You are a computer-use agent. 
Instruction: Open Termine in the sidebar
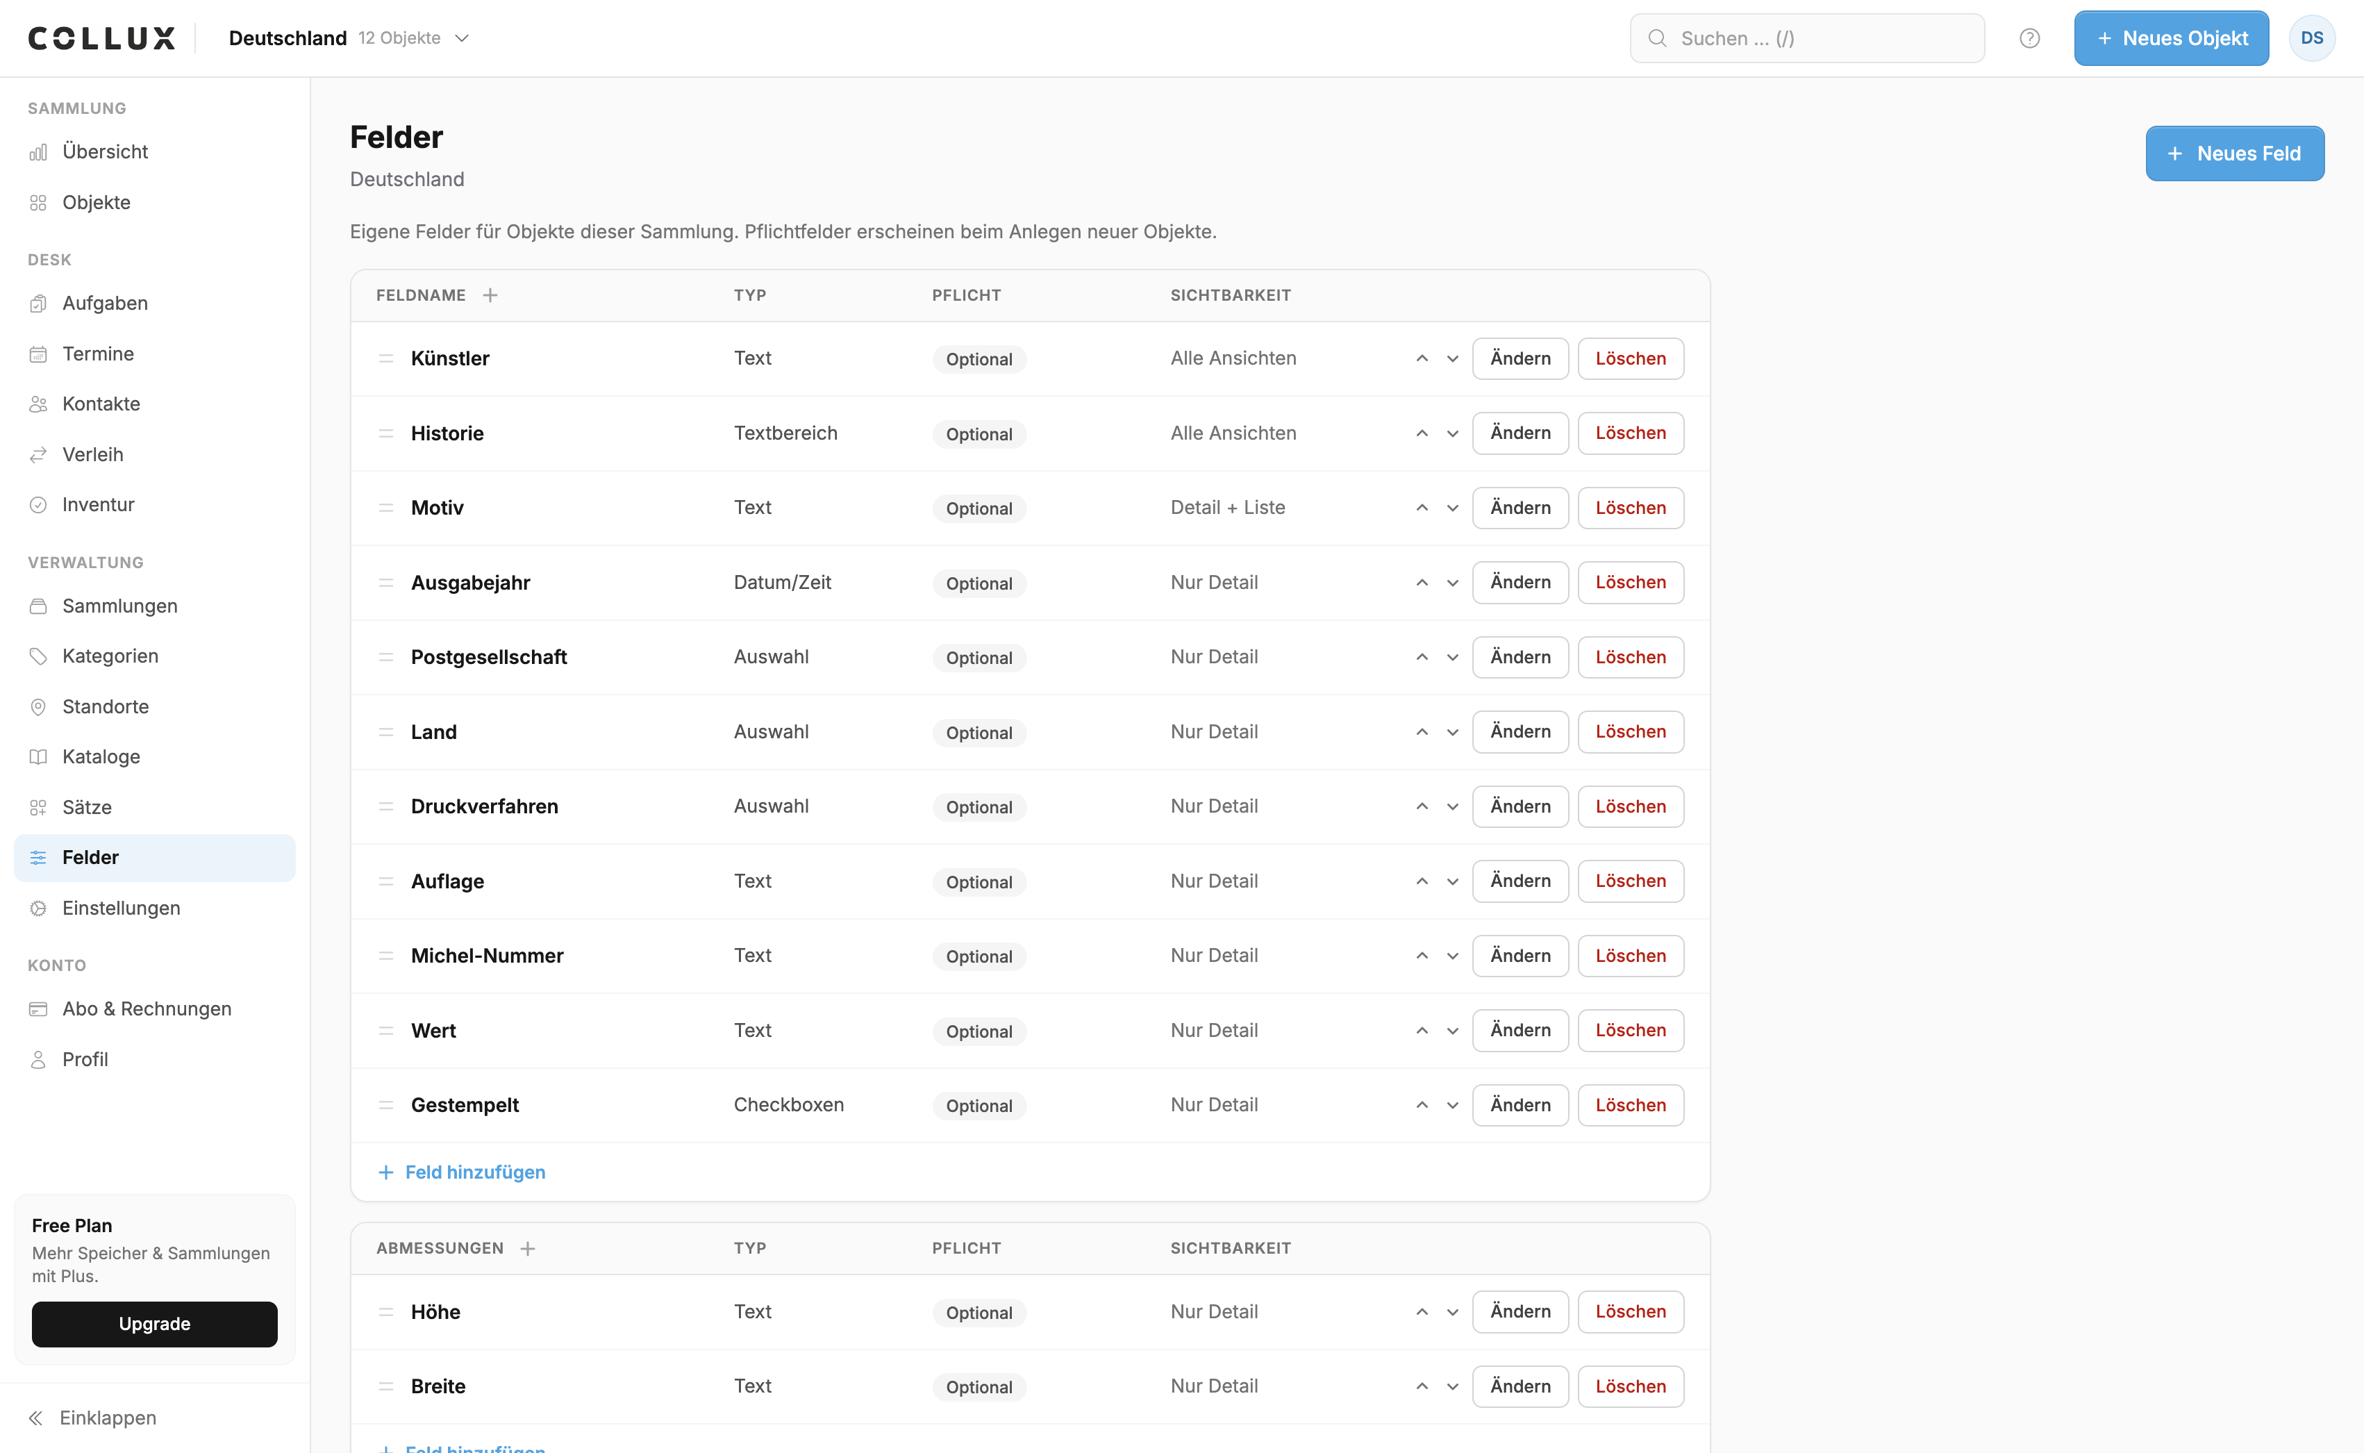coord(155,354)
